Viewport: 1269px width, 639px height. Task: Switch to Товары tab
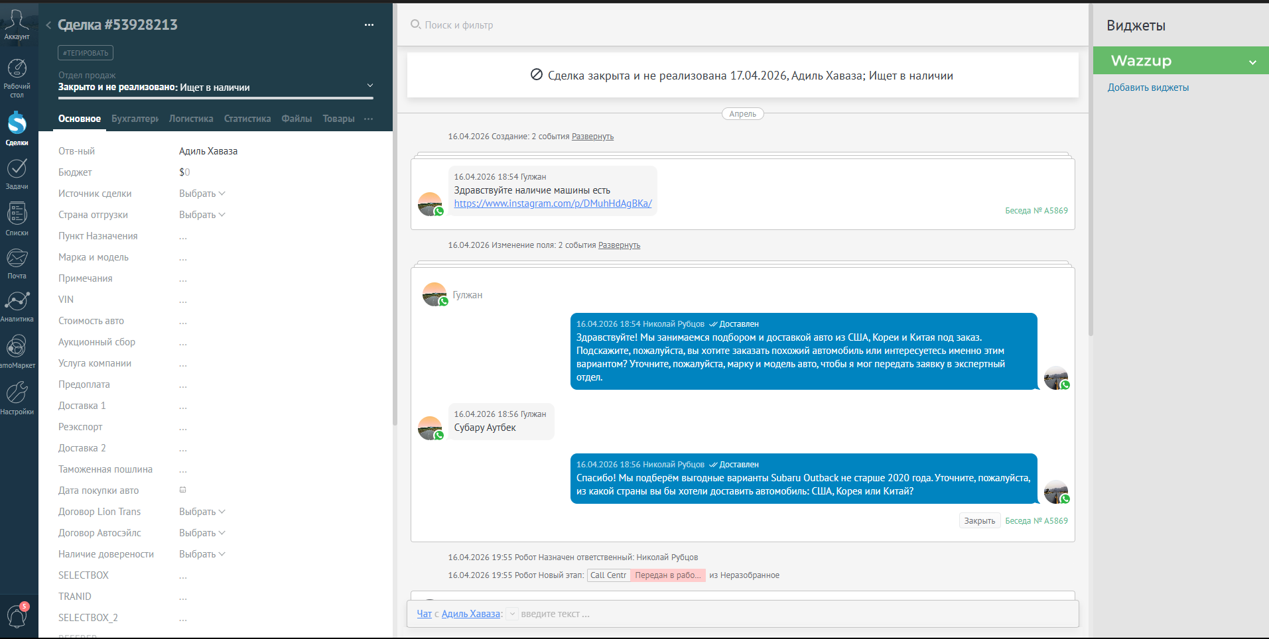(338, 119)
